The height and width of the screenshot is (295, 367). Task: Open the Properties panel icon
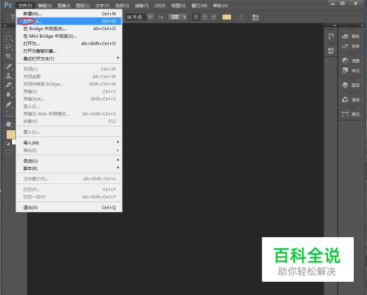pyautogui.click(x=331, y=50)
